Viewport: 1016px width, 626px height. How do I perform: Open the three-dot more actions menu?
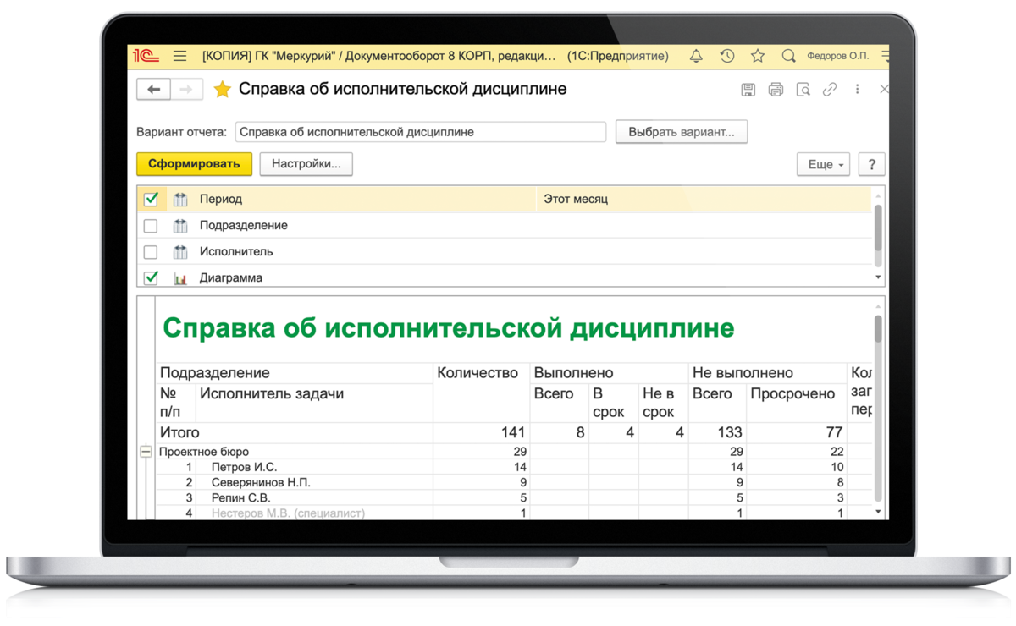(858, 89)
